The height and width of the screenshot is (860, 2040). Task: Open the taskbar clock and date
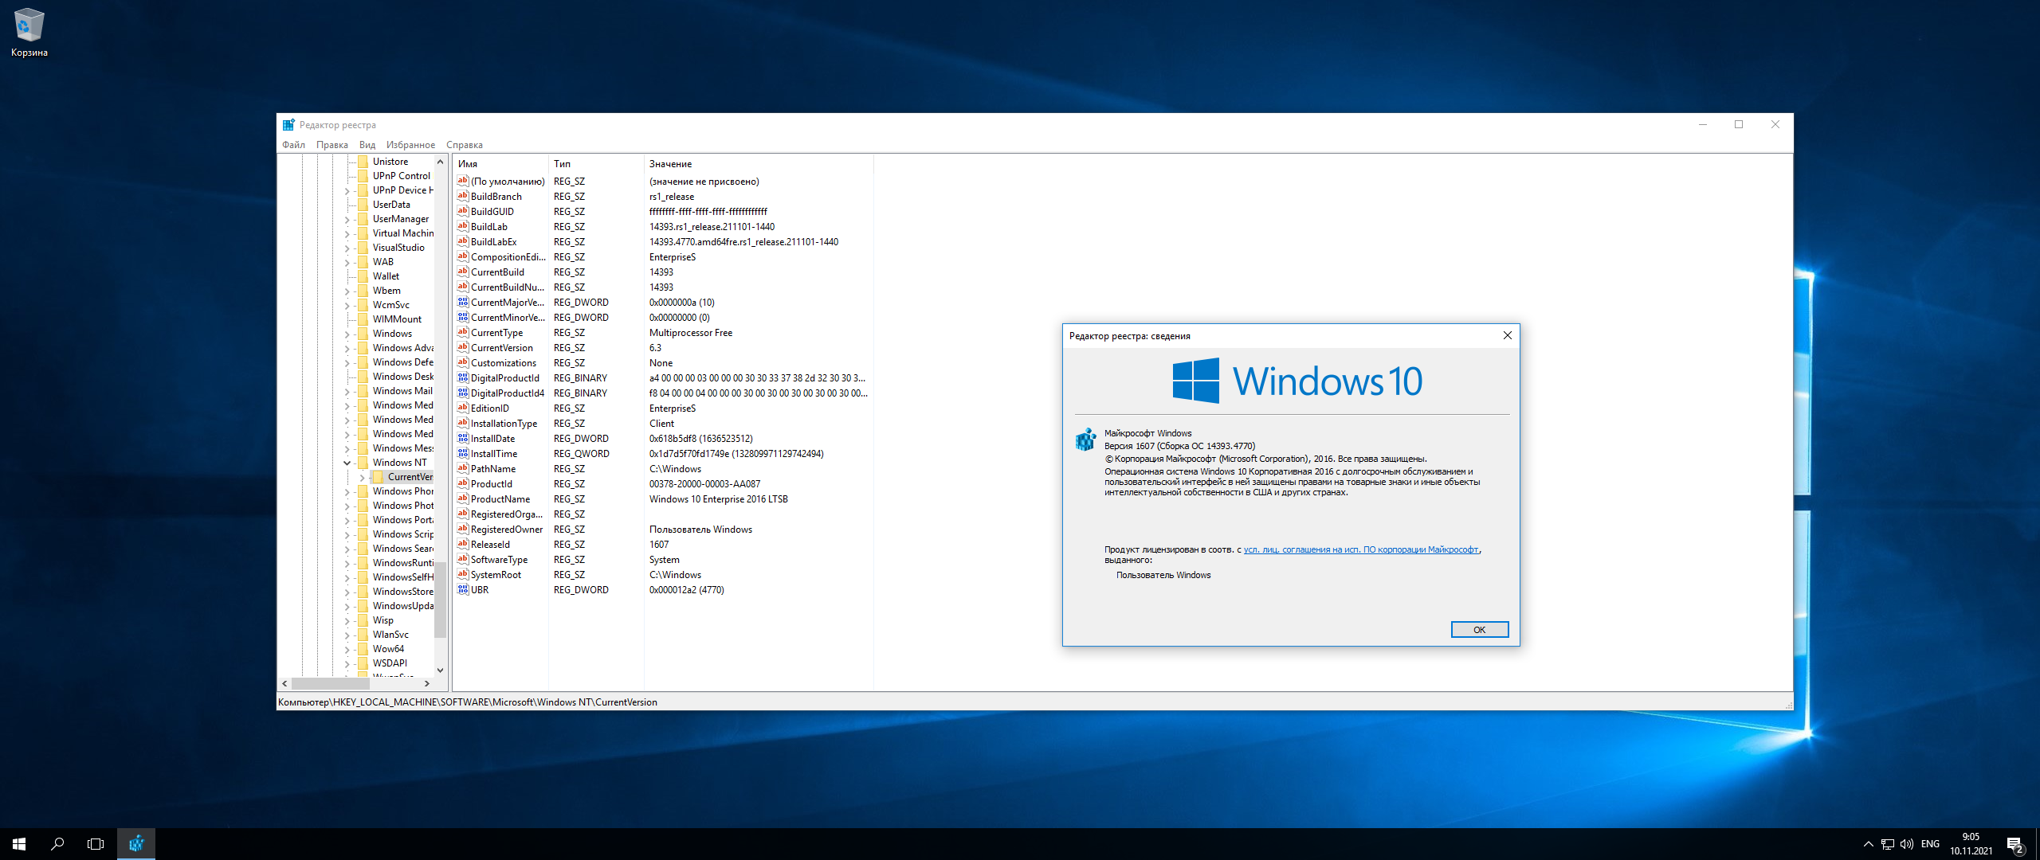tap(1971, 844)
